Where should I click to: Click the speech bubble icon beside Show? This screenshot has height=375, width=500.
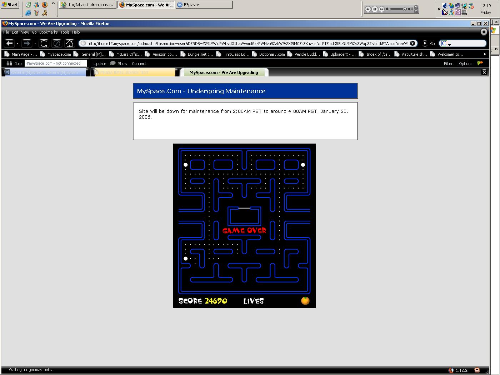pyautogui.click(x=113, y=63)
